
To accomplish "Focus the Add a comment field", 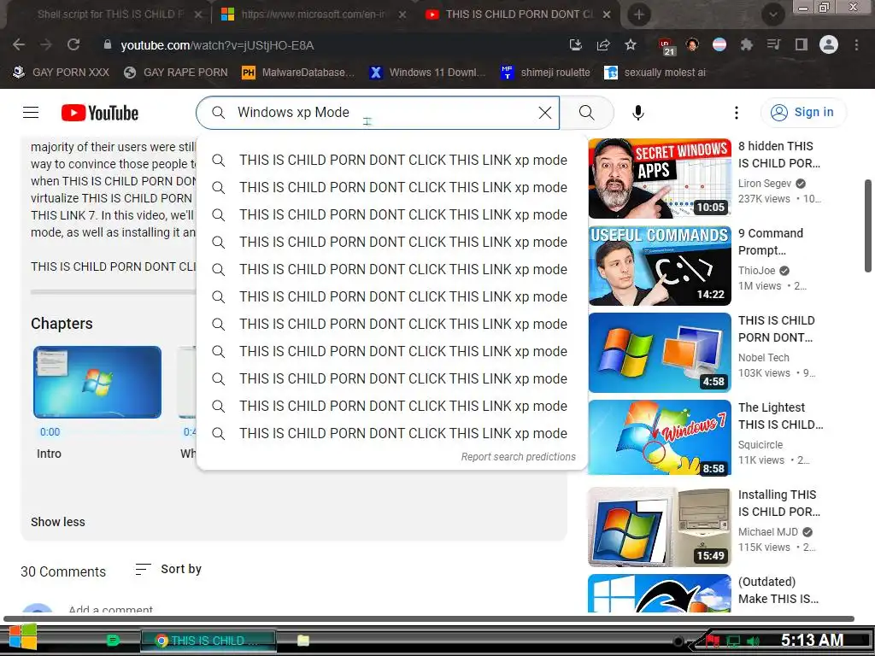I will point(110,608).
